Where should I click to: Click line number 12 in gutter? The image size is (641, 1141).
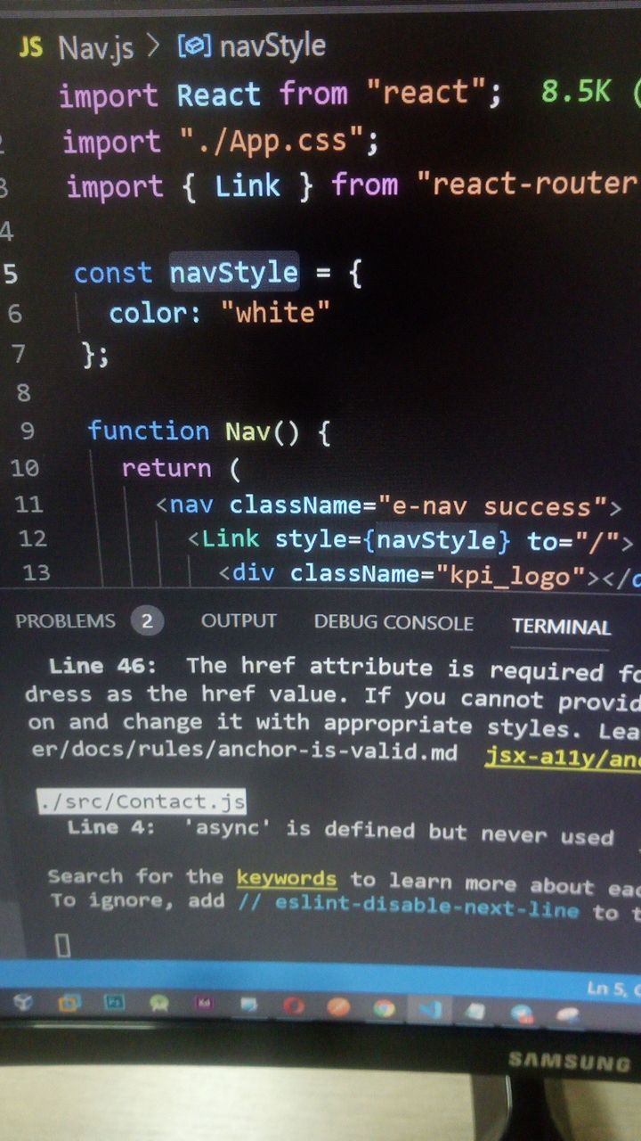pos(31,538)
